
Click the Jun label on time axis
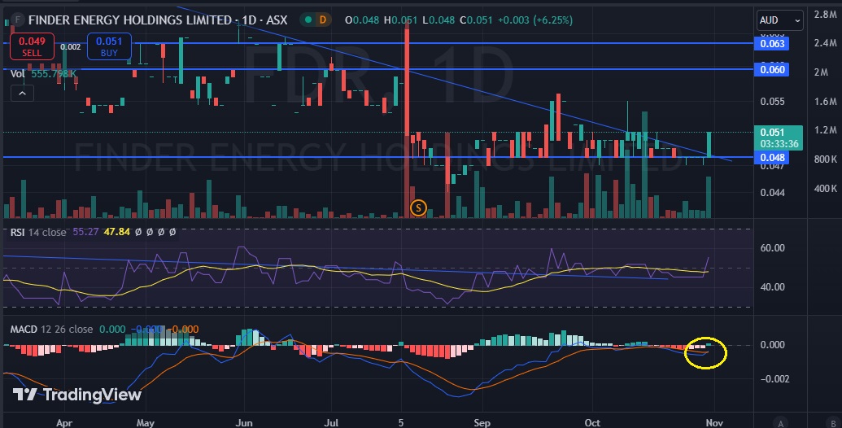point(244,422)
